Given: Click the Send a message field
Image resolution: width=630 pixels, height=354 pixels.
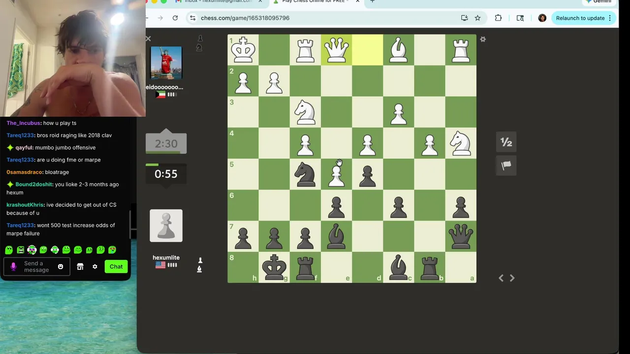Looking at the screenshot, I should pos(36,266).
